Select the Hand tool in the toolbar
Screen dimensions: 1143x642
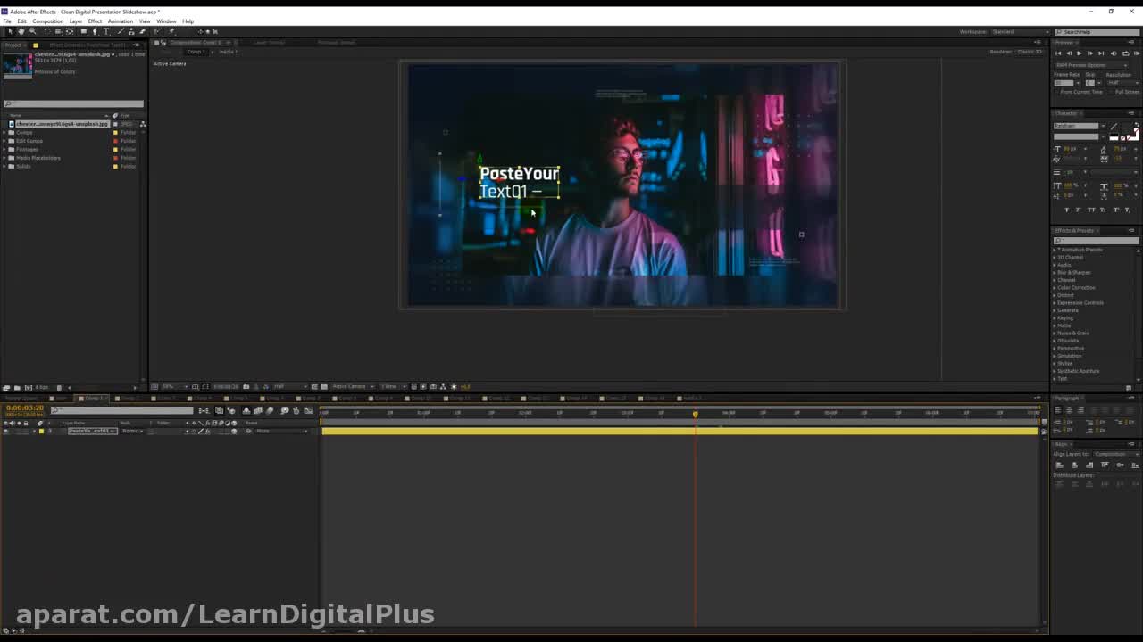pos(21,31)
